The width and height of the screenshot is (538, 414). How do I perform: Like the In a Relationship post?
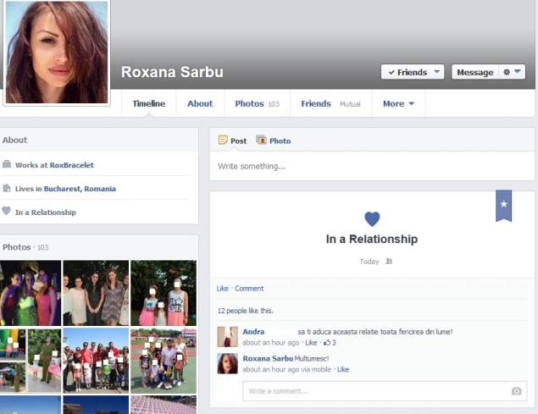click(x=222, y=289)
